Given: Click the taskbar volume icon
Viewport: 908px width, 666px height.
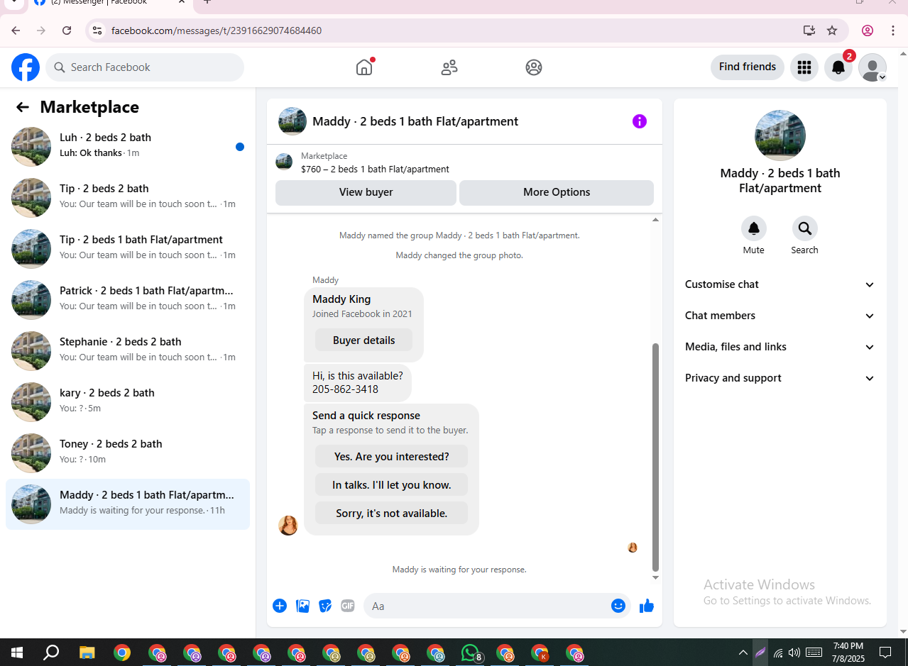Looking at the screenshot, I should (x=794, y=653).
